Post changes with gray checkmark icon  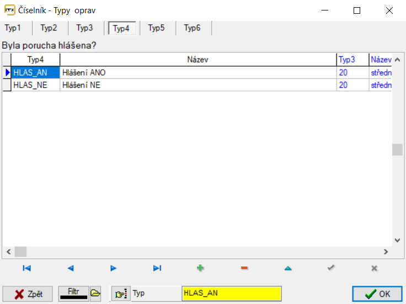[331, 268]
